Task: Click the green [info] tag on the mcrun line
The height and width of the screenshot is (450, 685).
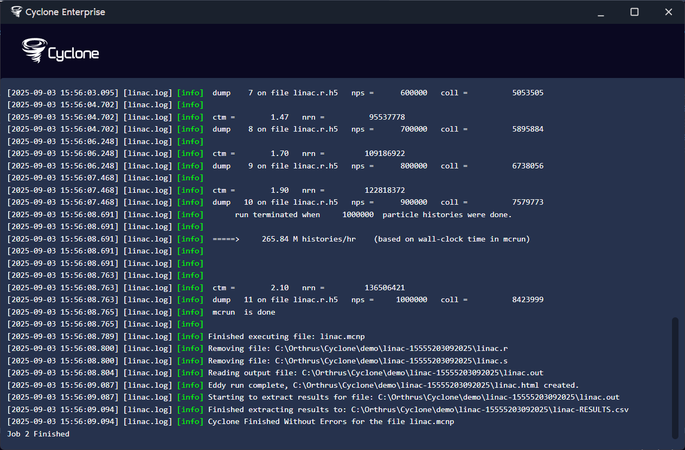Action: 190,311
